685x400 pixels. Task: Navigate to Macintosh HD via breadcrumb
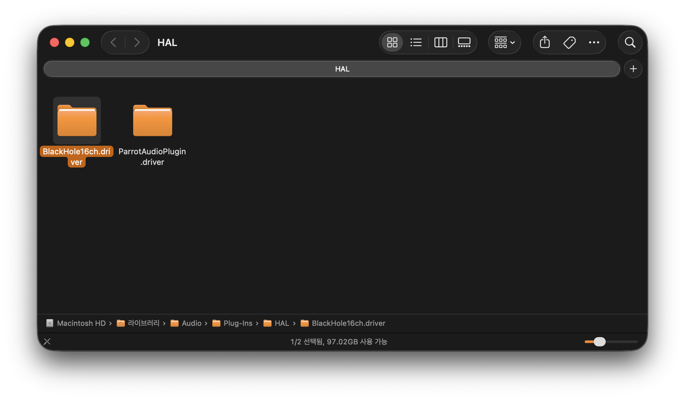click(81, 323)
